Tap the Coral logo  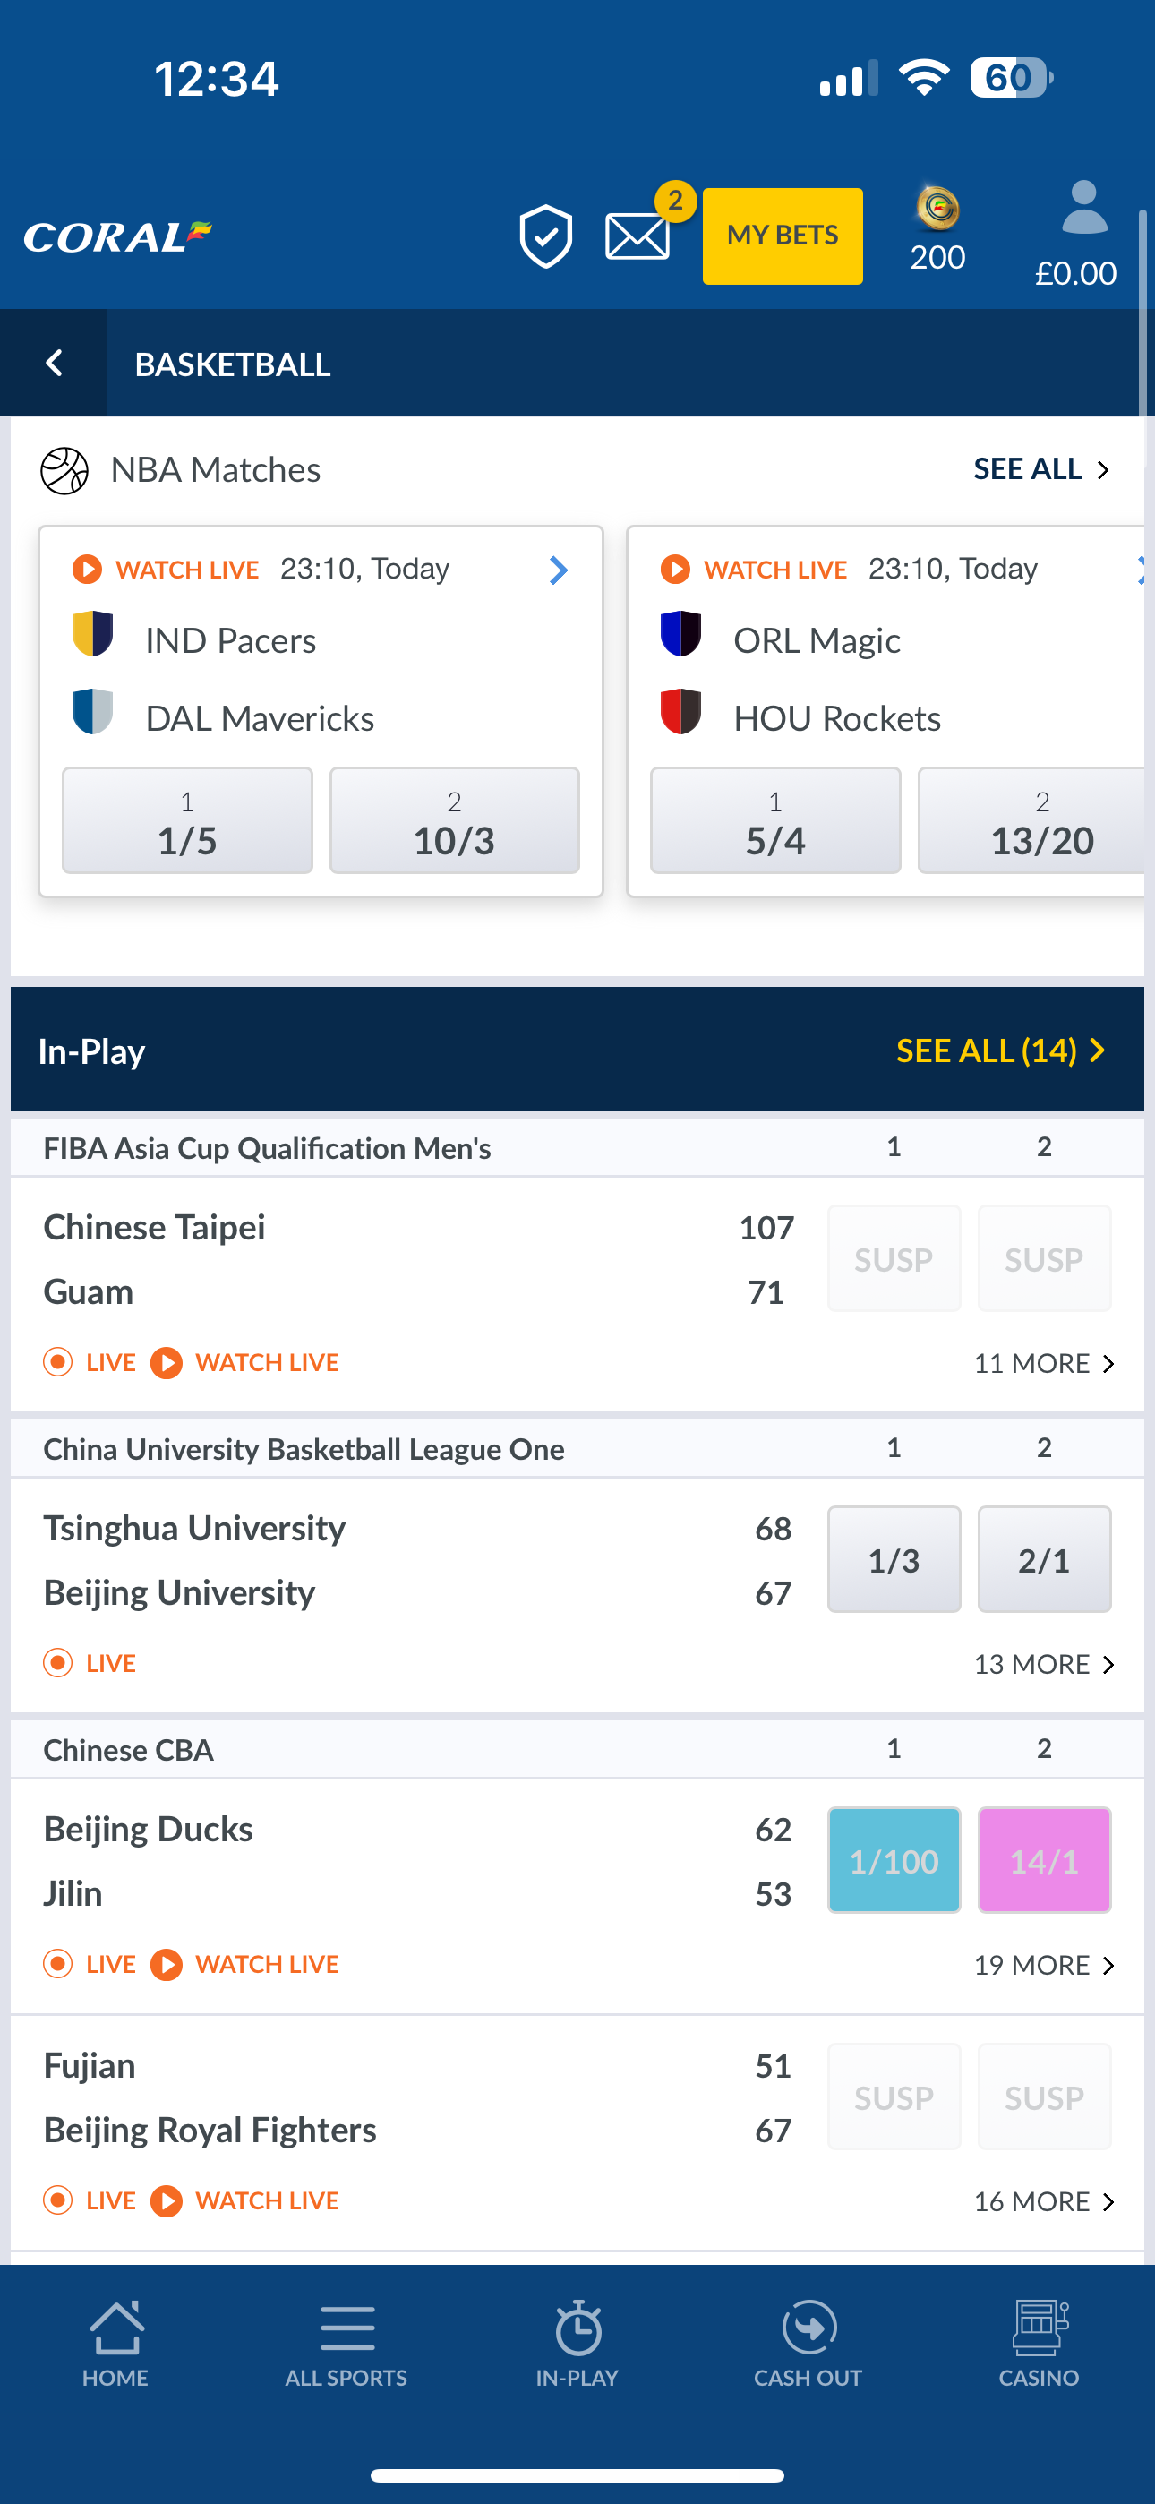click(117, 236)
